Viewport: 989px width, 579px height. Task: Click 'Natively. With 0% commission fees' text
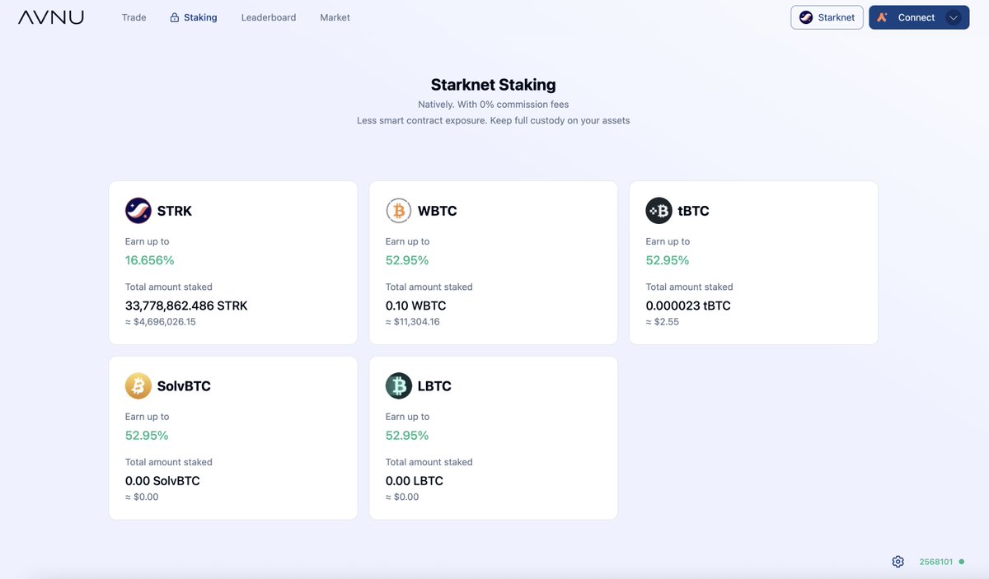click(x=494, y=105)
